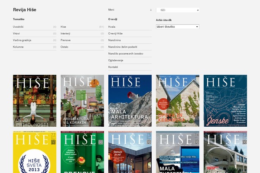Go to O reviji Hiše page

[130, 34]
